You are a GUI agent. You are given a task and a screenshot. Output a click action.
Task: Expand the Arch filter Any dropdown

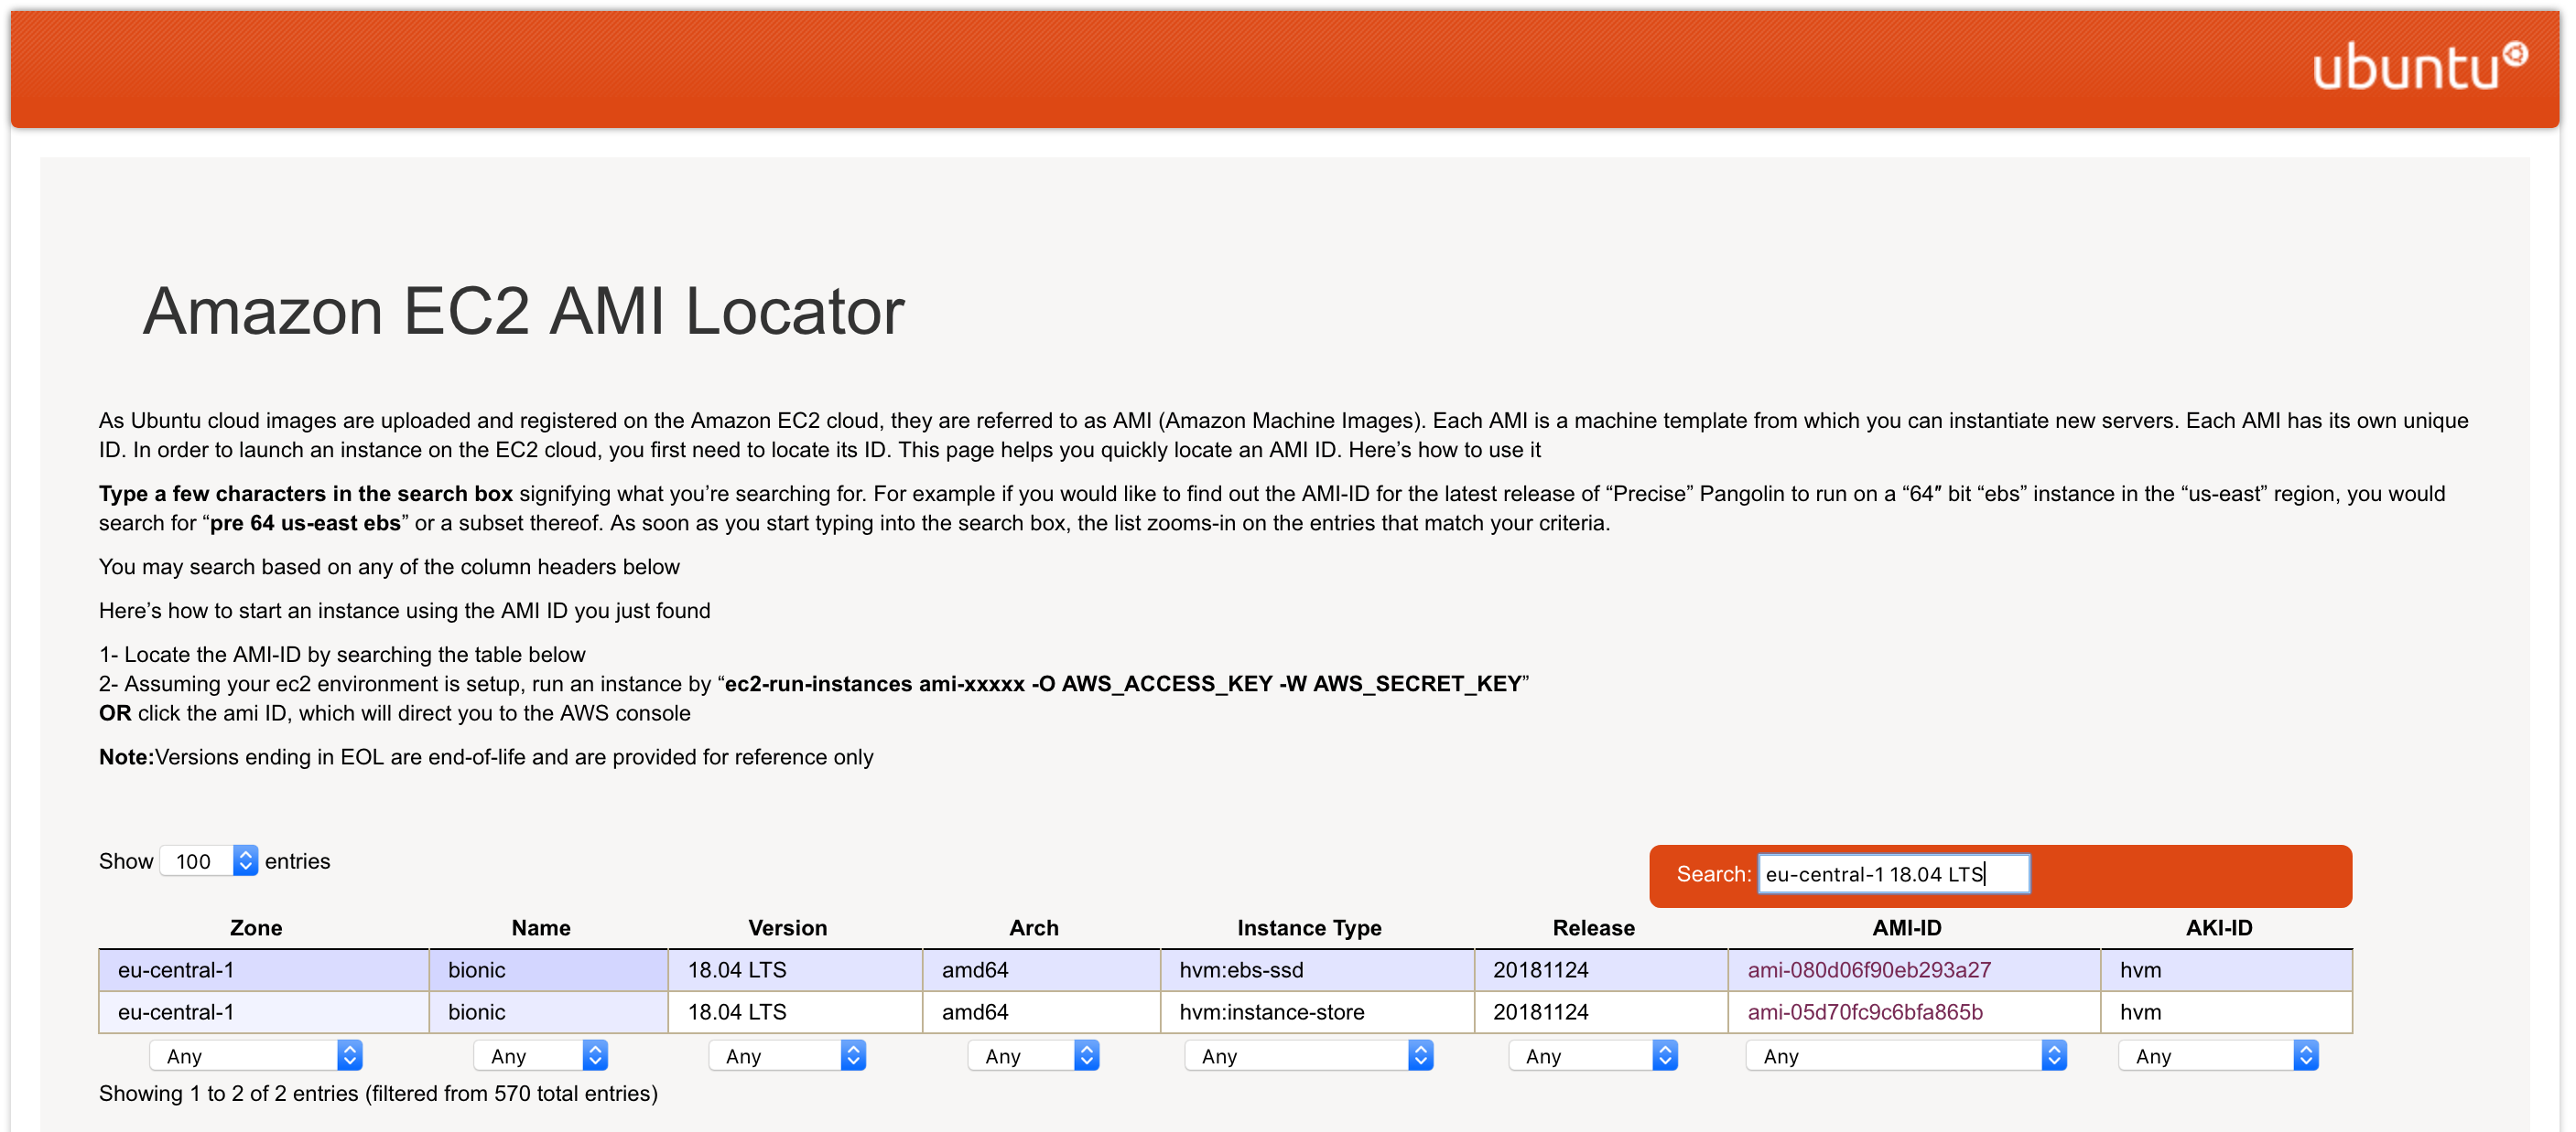pos(1033,1055)
